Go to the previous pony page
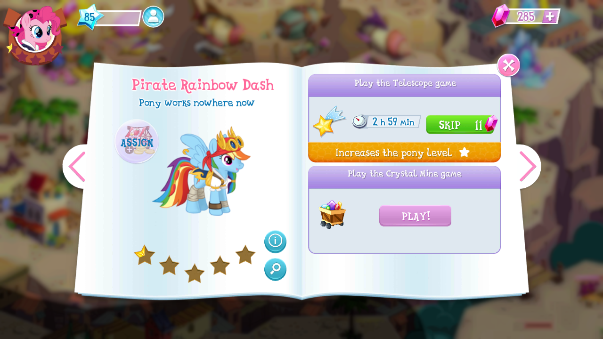Viewport: 603px width, 339px height. 76,167
